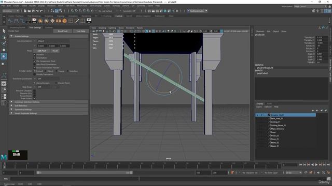Open the Mesh Tools menu

(82, 6)
